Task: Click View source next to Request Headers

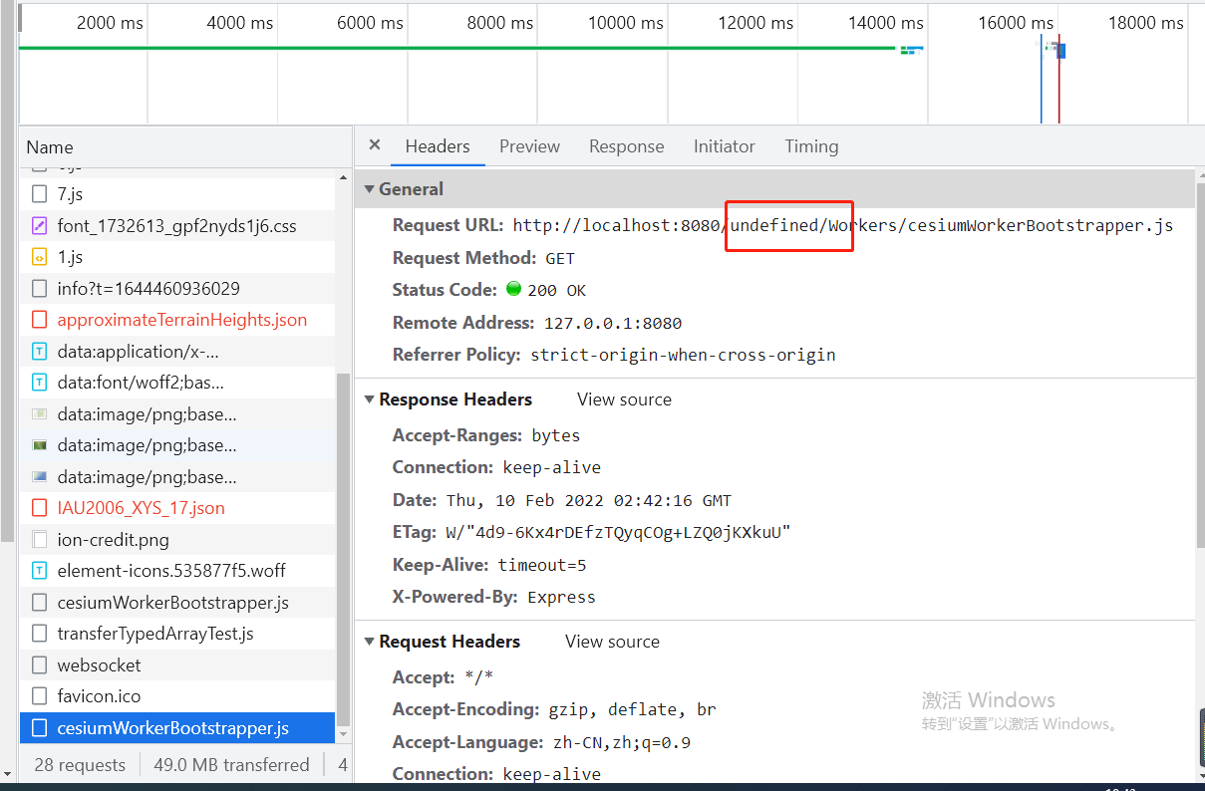Action: (x=612, y=641)
